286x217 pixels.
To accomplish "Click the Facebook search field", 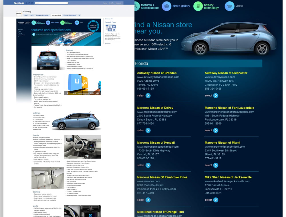I will coord(51,3).
